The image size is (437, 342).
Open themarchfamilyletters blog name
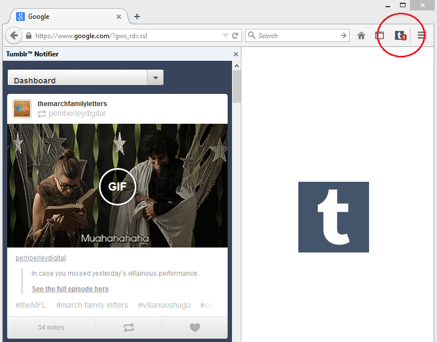72,104
